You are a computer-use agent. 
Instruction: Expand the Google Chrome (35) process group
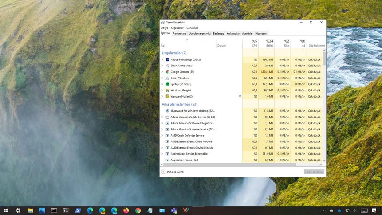click(x=162, y=72)
